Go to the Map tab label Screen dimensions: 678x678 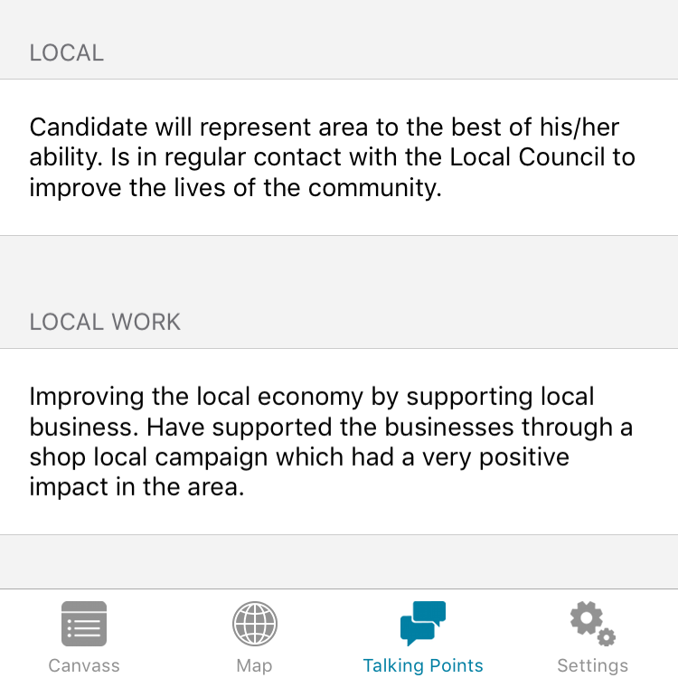pos(254,665)
